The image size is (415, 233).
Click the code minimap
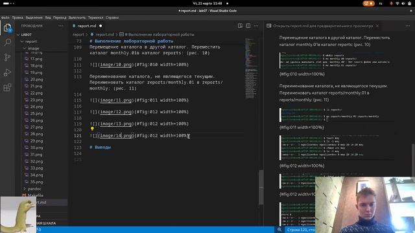tap(252, 69)
